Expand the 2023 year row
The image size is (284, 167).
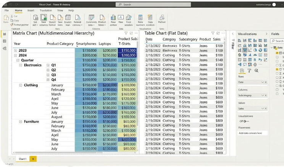pos(15,50)
